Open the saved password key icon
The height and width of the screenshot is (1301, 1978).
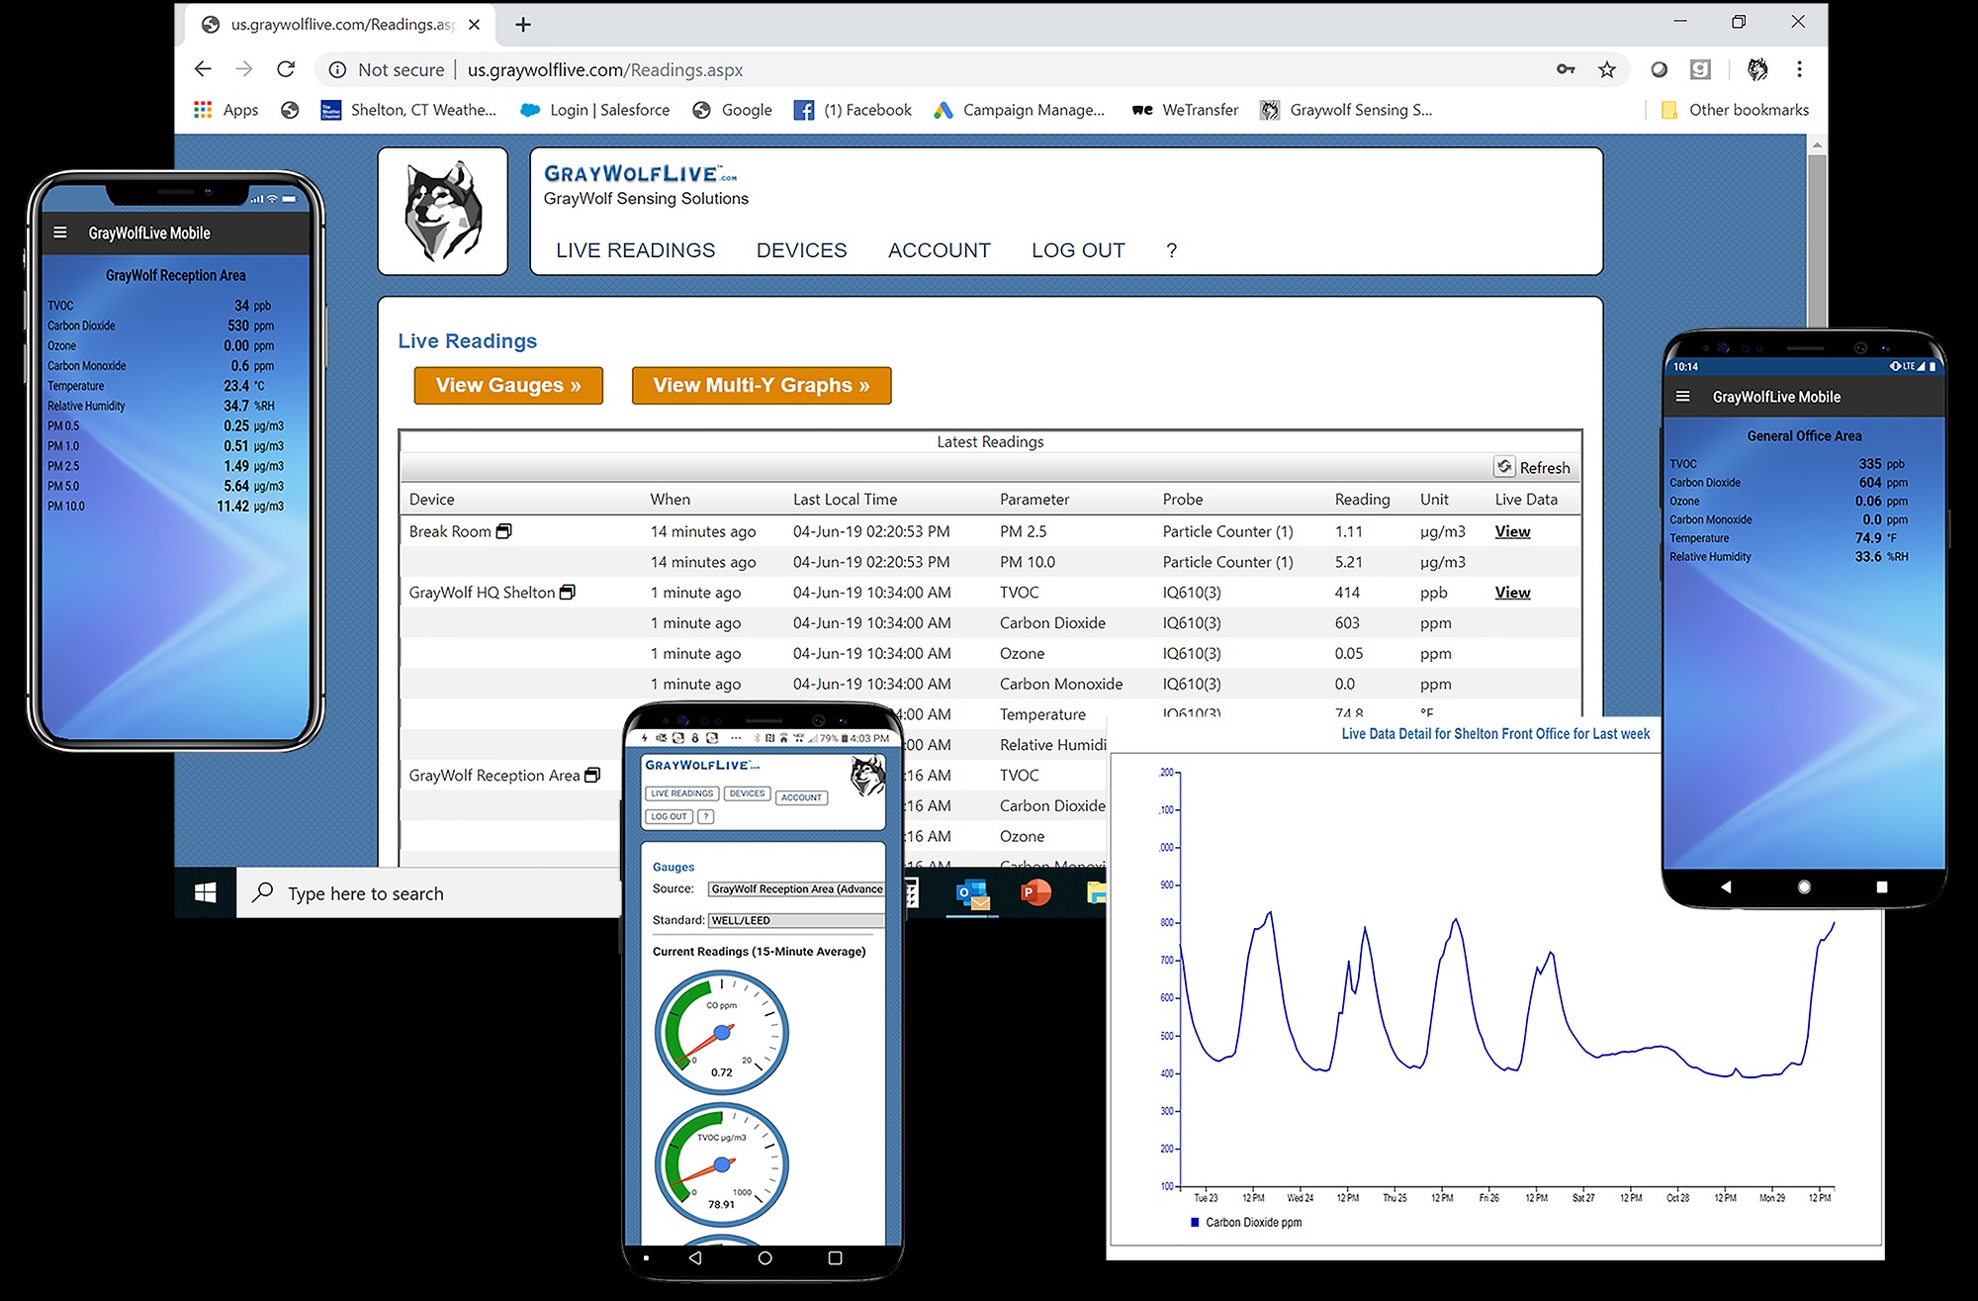click(x=1566, y=69)
